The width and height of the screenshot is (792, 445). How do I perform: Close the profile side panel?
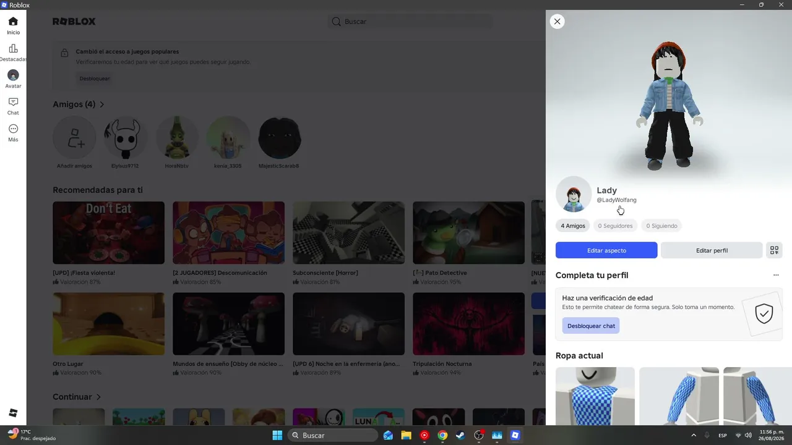point(557,22)
